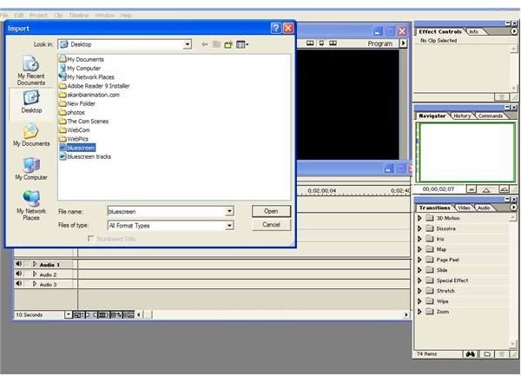Open the Look in dropdown
This screenshot has width=521, height=376.
point(187,43)
